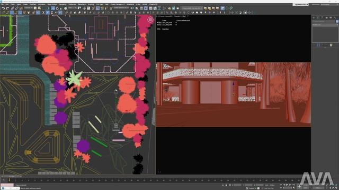Toggle the ribbon display button

tap(150, 8)
